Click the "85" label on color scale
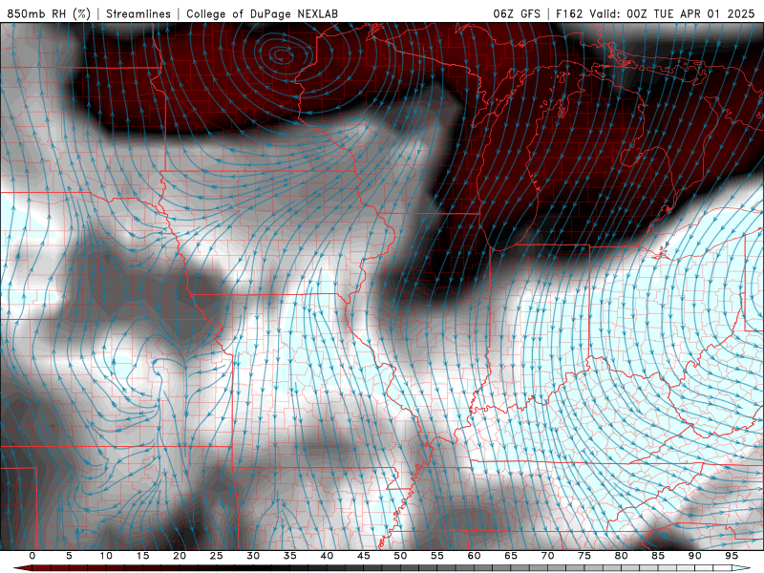Image resolution: width=764 pixels, height=573 pixels. click(x=658, y=556)
